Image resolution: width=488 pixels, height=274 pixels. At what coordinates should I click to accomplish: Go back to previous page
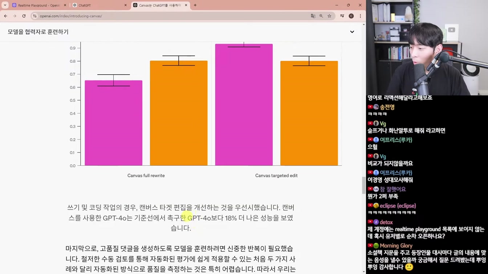[x=5, y=16]
